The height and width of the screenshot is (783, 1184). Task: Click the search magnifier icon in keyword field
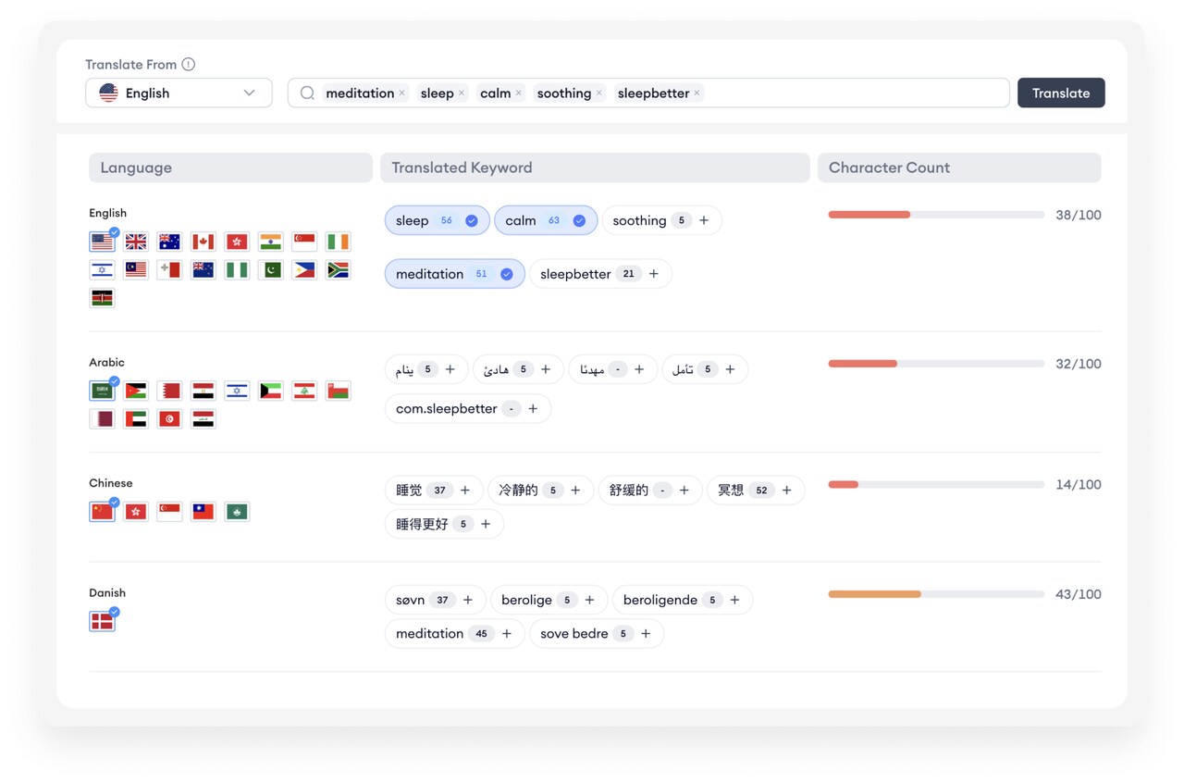click(x=307, y=93)
